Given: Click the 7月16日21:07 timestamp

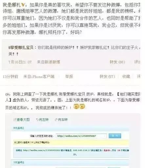Looking at the screenshot, I should click(20, 62).
